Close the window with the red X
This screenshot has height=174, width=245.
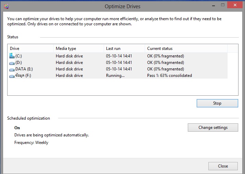point(235,5)
